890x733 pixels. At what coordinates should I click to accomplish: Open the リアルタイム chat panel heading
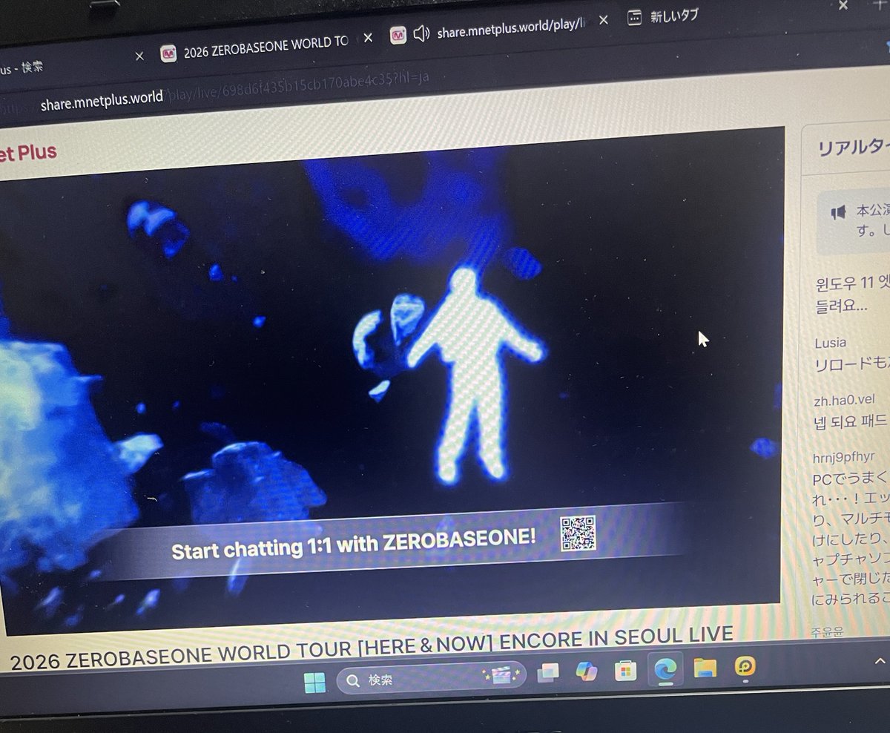pyautogui.click(x=853, y=148)
